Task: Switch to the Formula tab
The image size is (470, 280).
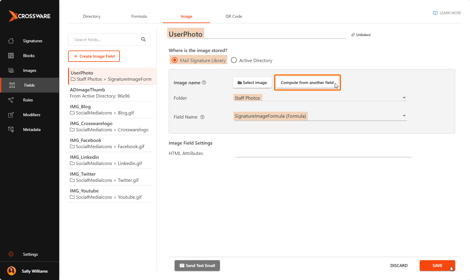Action: point(139,16)
